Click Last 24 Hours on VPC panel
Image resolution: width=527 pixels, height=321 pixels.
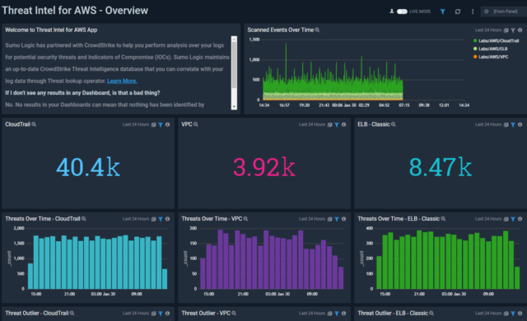click(312, 124)
